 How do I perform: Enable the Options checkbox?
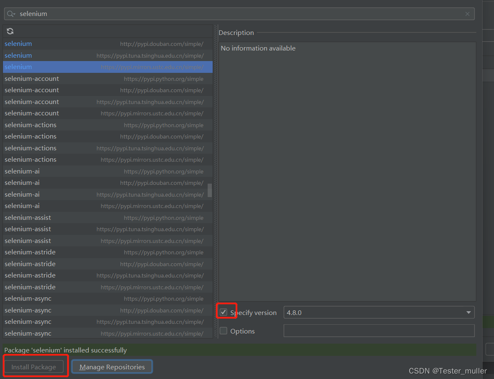[223, 331]
